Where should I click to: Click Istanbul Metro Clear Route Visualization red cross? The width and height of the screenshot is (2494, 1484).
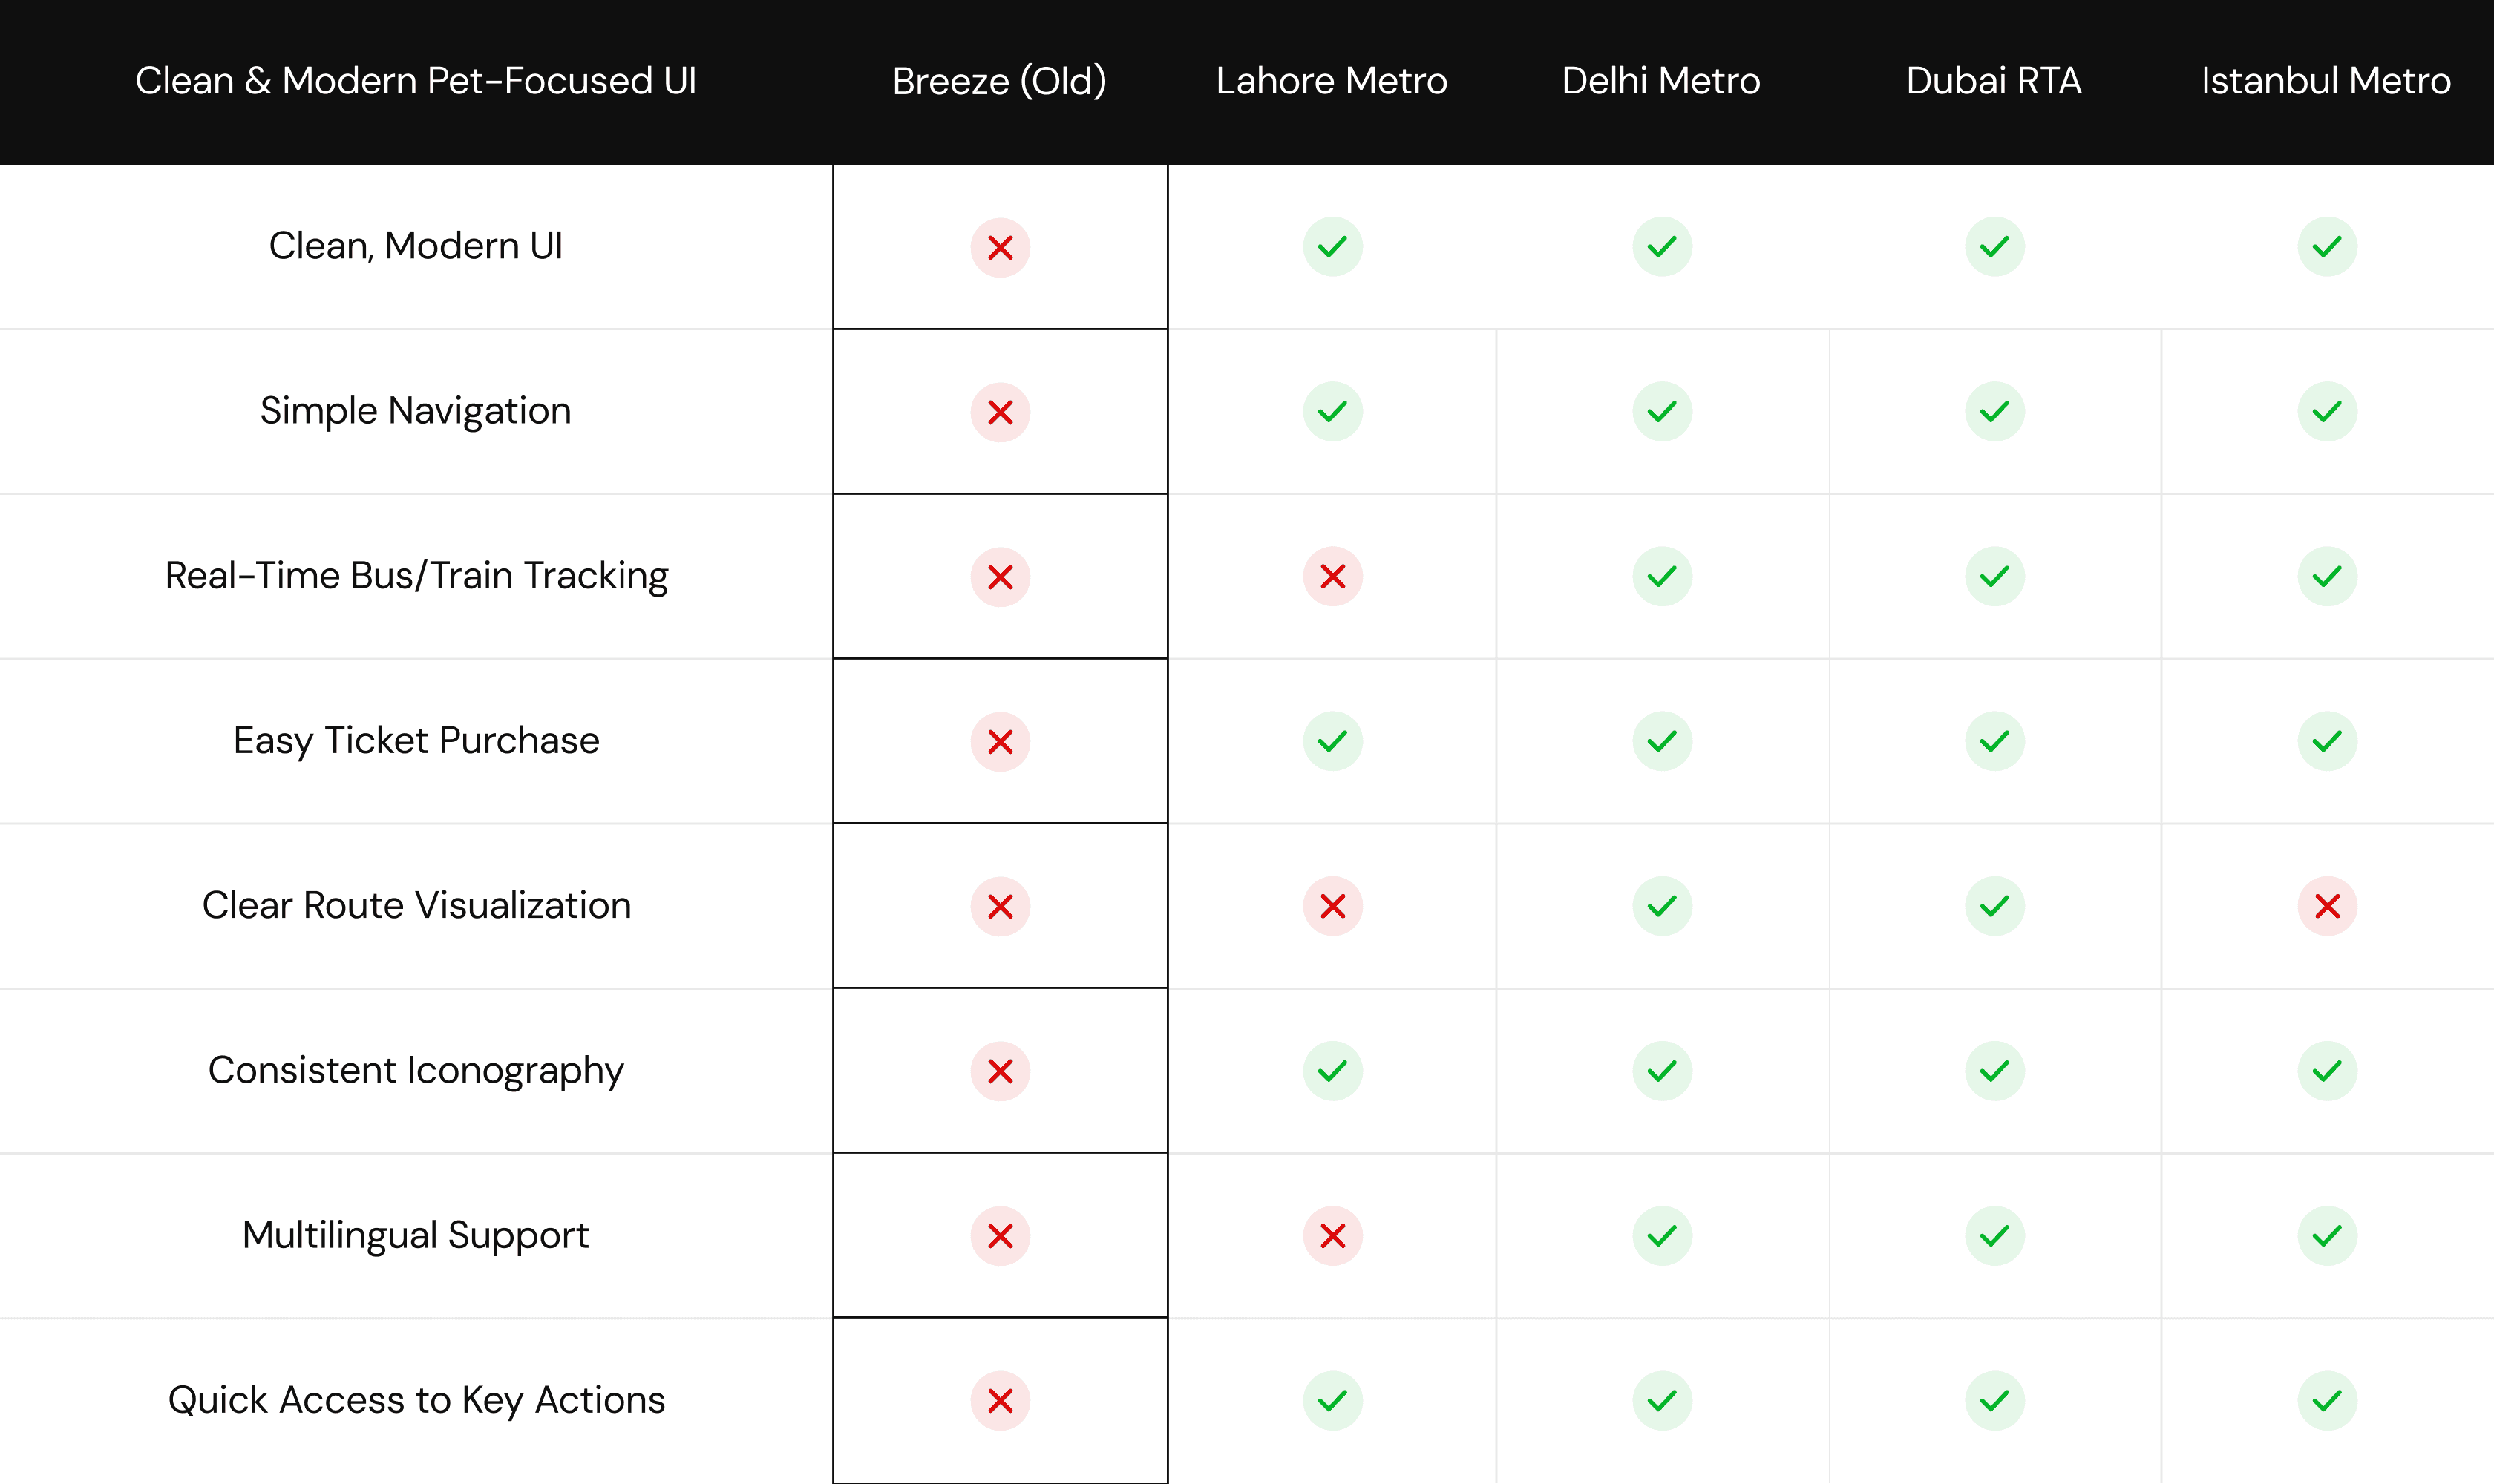tap(2326, 907)
